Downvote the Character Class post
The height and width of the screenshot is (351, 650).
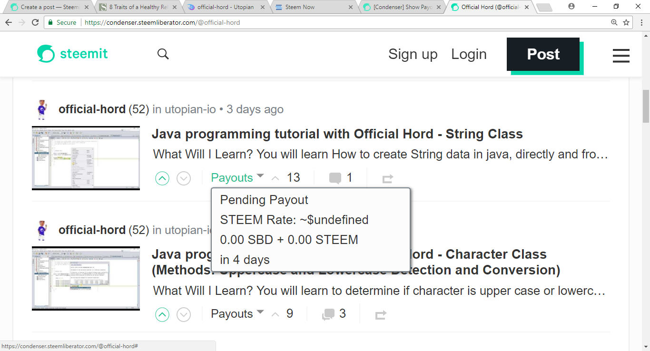point(184,314)
